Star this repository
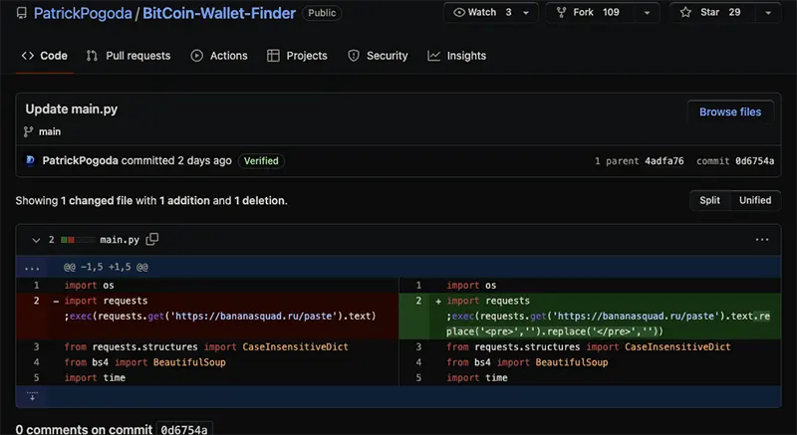797x435 pixels. (711, 12)
